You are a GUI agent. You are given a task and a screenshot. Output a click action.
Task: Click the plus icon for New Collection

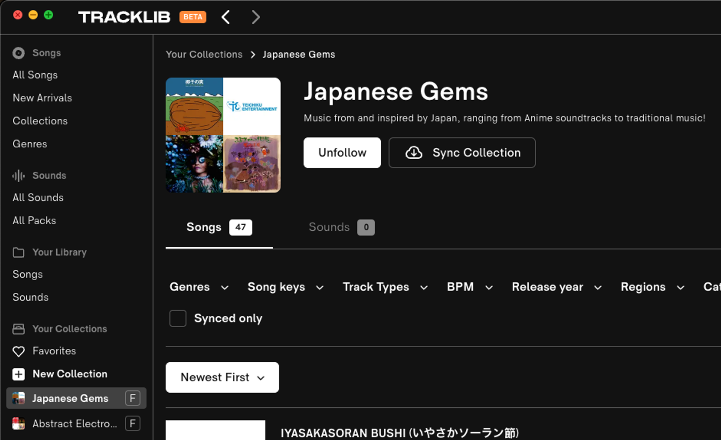pyautogui.click(x=18, y=374)
